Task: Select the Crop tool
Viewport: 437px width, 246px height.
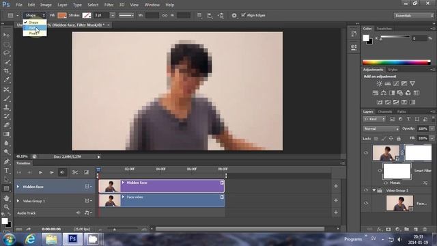Action: click(6, 71)
